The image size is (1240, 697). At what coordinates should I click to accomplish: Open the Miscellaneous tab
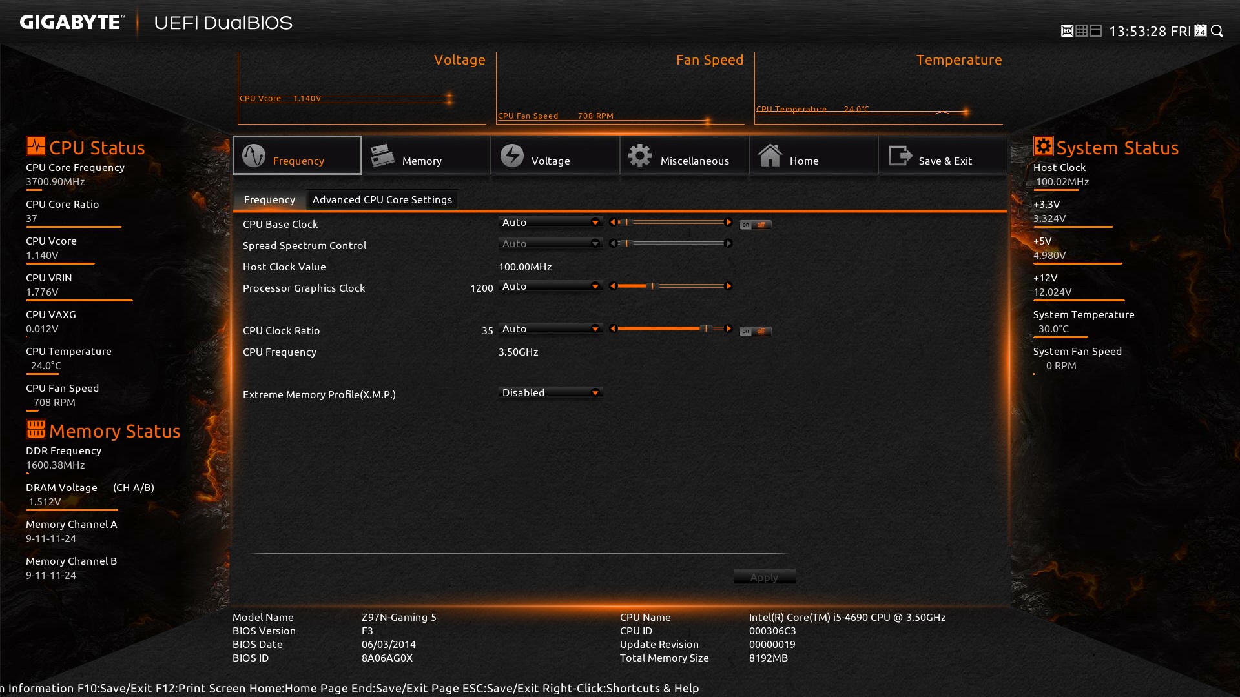click(685, 155)
